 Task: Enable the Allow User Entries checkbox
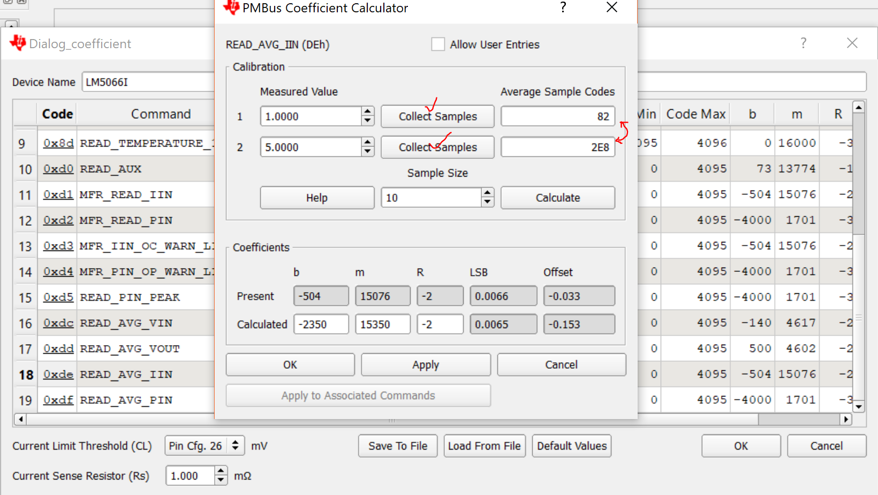(438, 44)
